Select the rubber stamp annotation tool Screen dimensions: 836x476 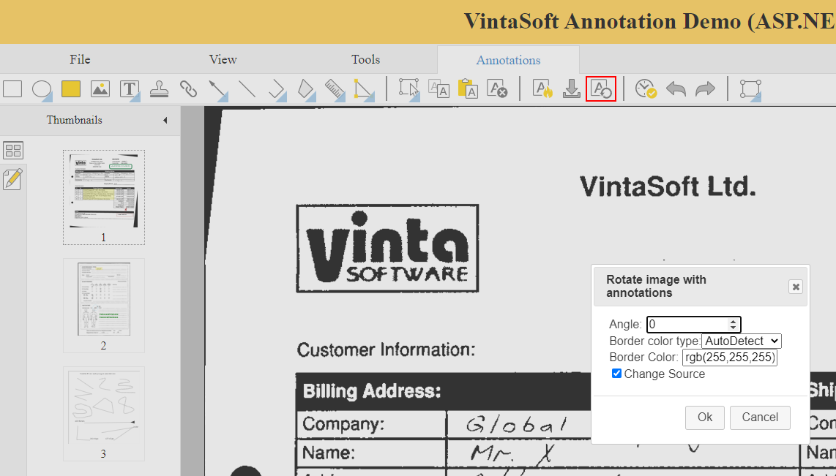click(159, 89)
